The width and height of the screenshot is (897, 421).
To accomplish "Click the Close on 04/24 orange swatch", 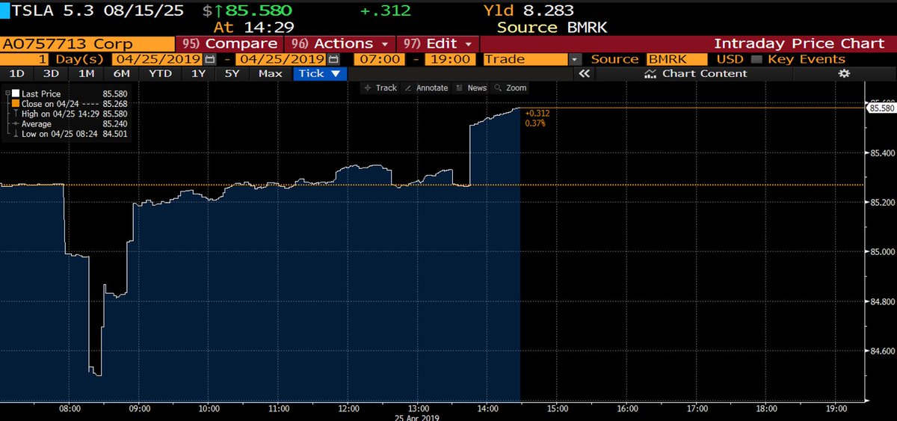I will [16, 104].
